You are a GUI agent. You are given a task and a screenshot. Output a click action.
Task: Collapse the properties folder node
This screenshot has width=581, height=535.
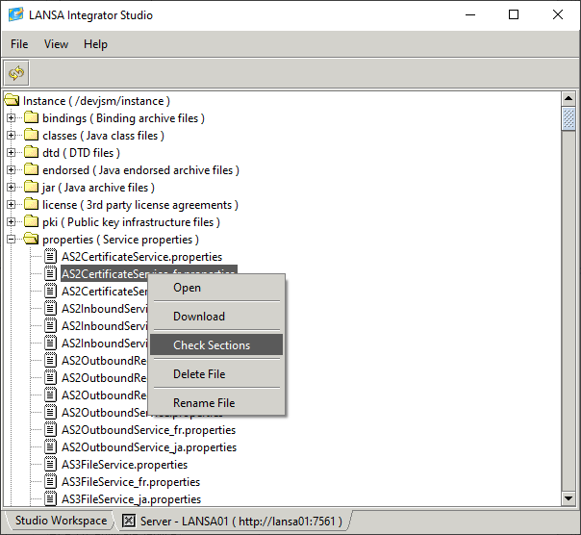[12, 240]
